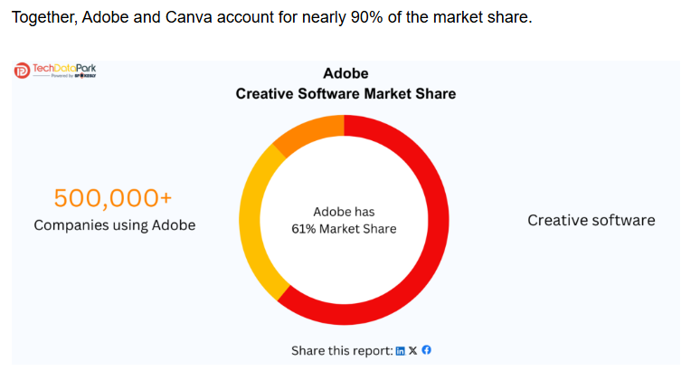
Task: Share the report on LinkedIn
Action: point(401,351)
